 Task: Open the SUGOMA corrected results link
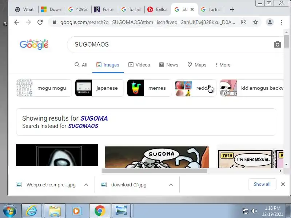coord(94,118)
